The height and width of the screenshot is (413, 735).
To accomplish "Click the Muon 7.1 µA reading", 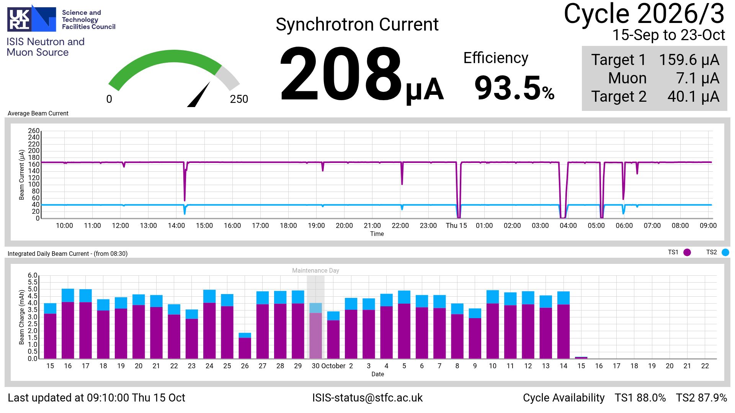I will click(x=663, y=78).
